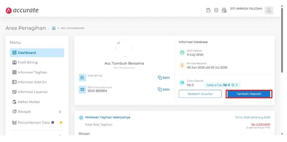The width and height of the screenshot is (287, 142).
Task: Click the 10 Jul 2026 s/d 8 Aug 2026 range
Action: (253, 117)
